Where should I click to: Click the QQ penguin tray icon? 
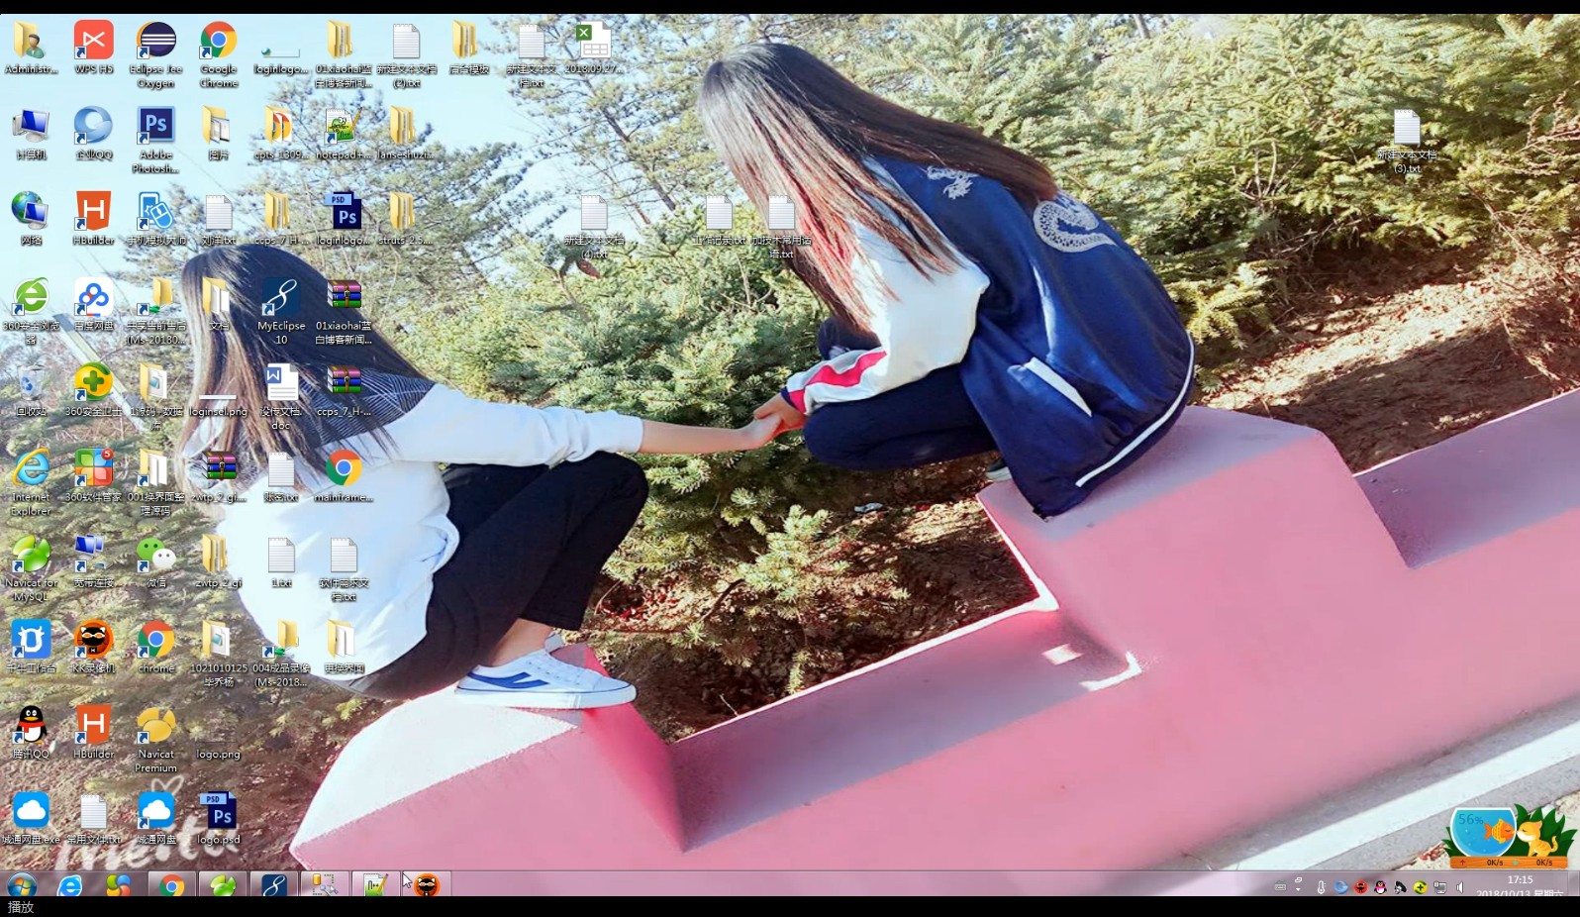tap(1380, 887)
